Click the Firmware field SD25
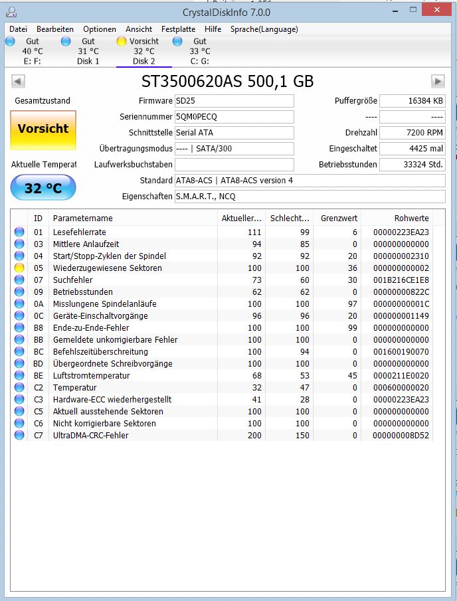This screenshot has height=601, width=457. pos(234,101)
